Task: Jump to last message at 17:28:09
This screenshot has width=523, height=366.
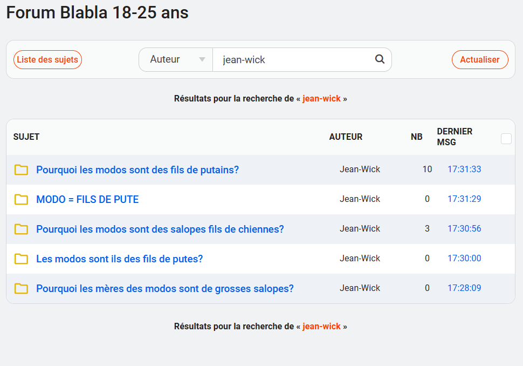Action: [x=464, y=288]
